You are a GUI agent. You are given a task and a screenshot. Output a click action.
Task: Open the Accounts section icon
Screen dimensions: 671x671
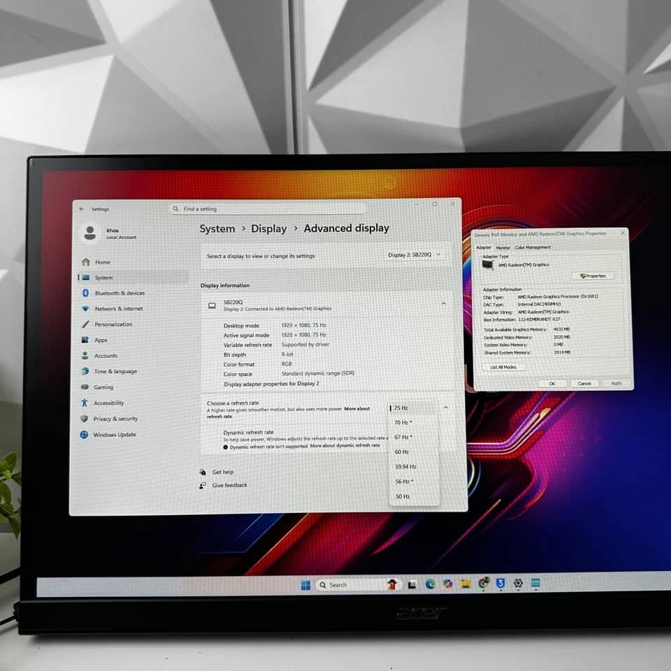tap(85, 355)
